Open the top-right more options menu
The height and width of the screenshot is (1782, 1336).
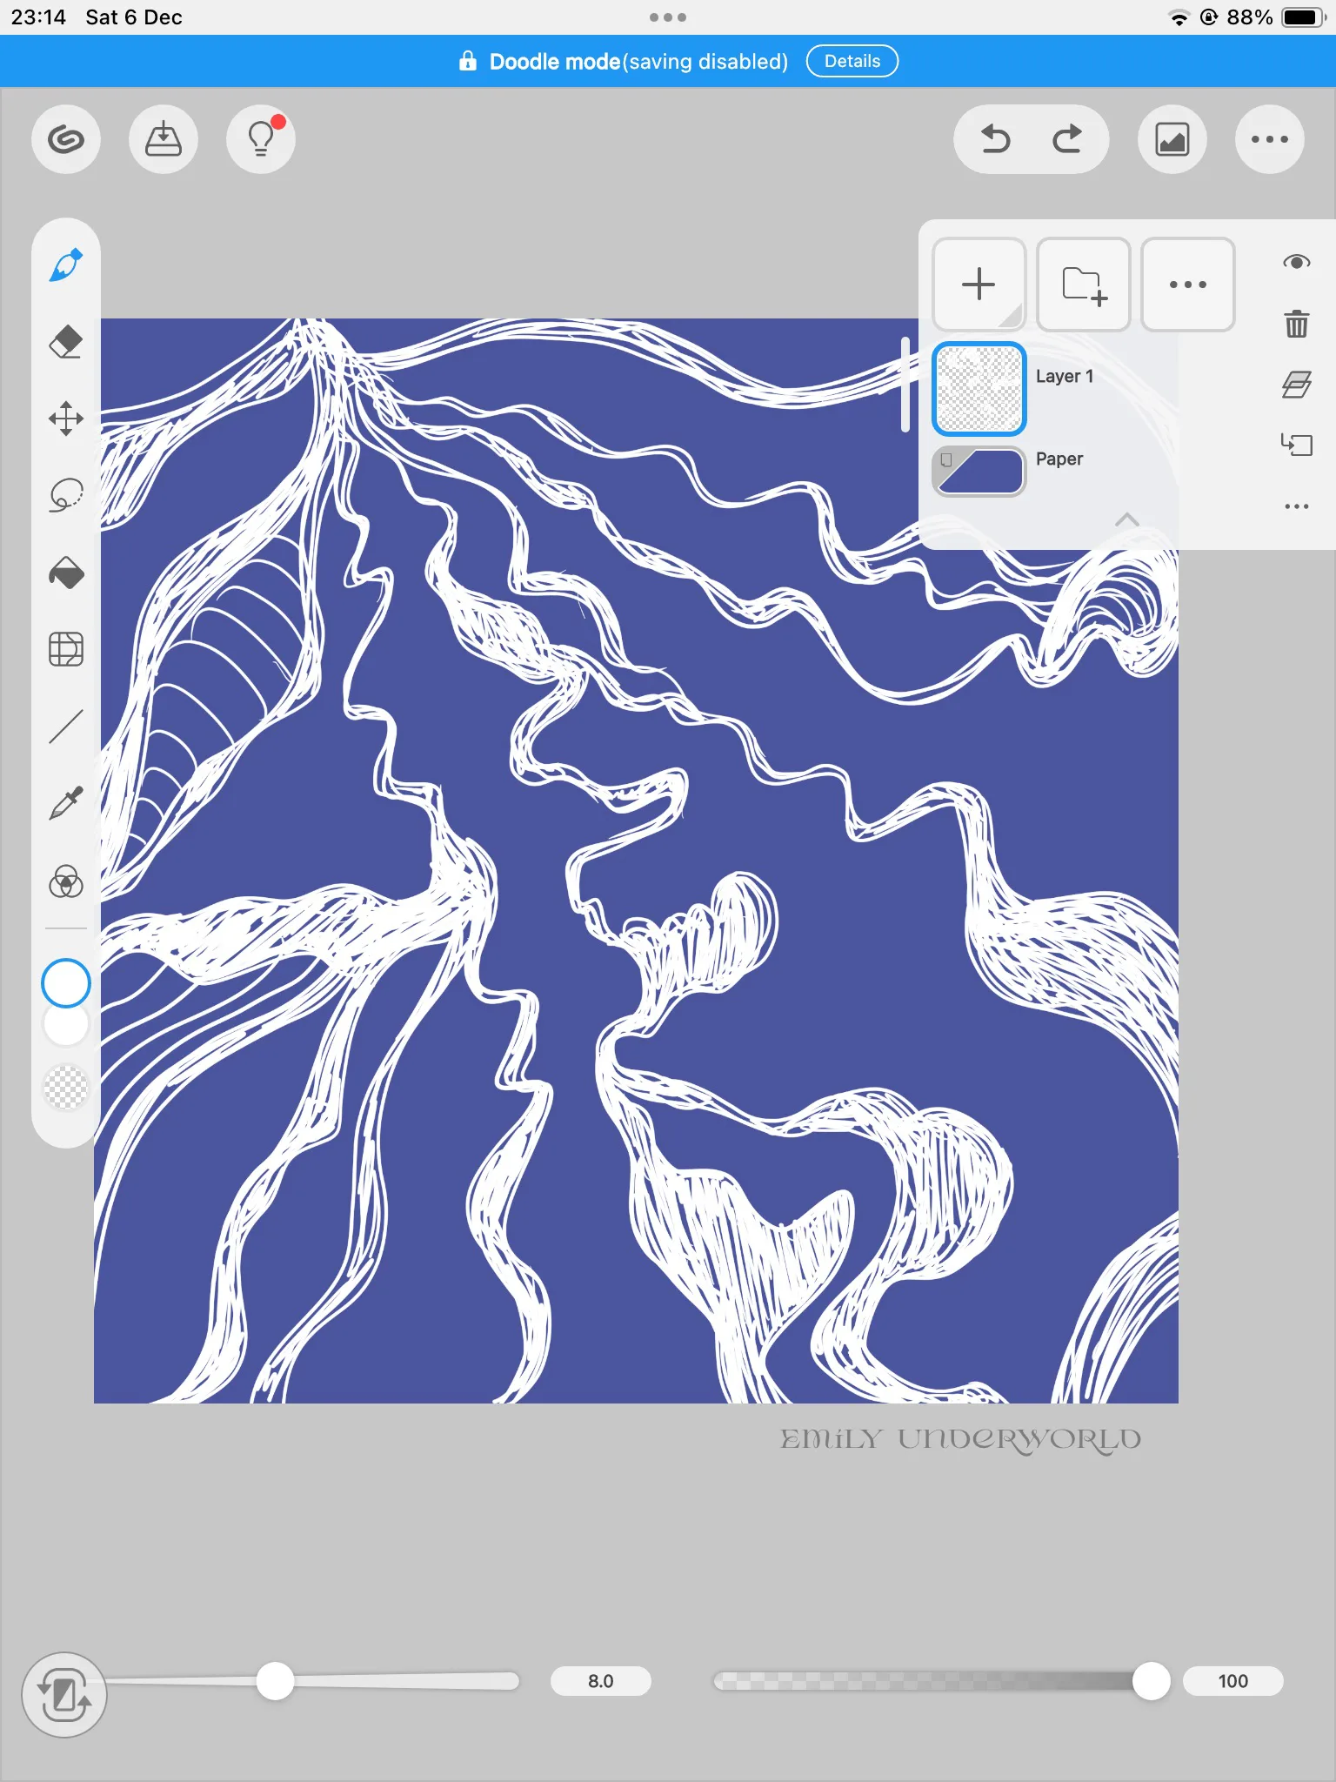click(1270, 139)
